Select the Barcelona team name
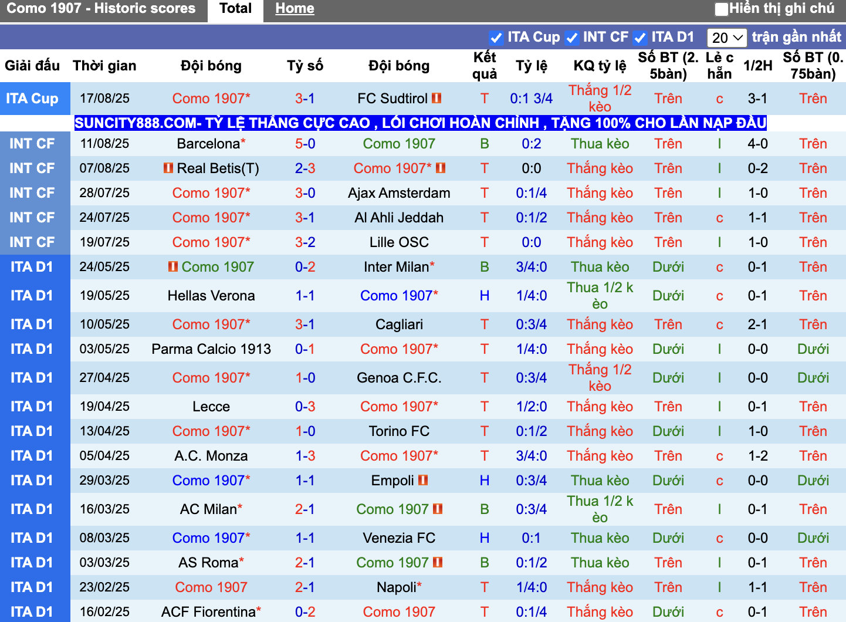Screen dimensions: 846x622 click(208, 144)
